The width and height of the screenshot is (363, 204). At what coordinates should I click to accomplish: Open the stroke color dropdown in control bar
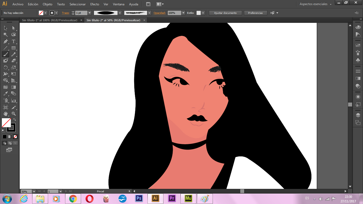pyautogui.click(x=57, y=13)
